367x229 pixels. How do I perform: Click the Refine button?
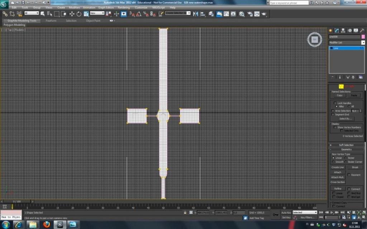[338, 189]
